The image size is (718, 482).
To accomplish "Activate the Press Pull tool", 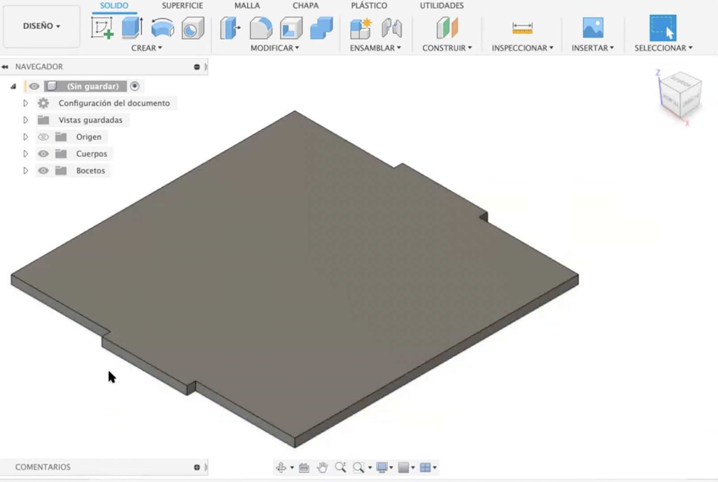I will tap(229, 28).
